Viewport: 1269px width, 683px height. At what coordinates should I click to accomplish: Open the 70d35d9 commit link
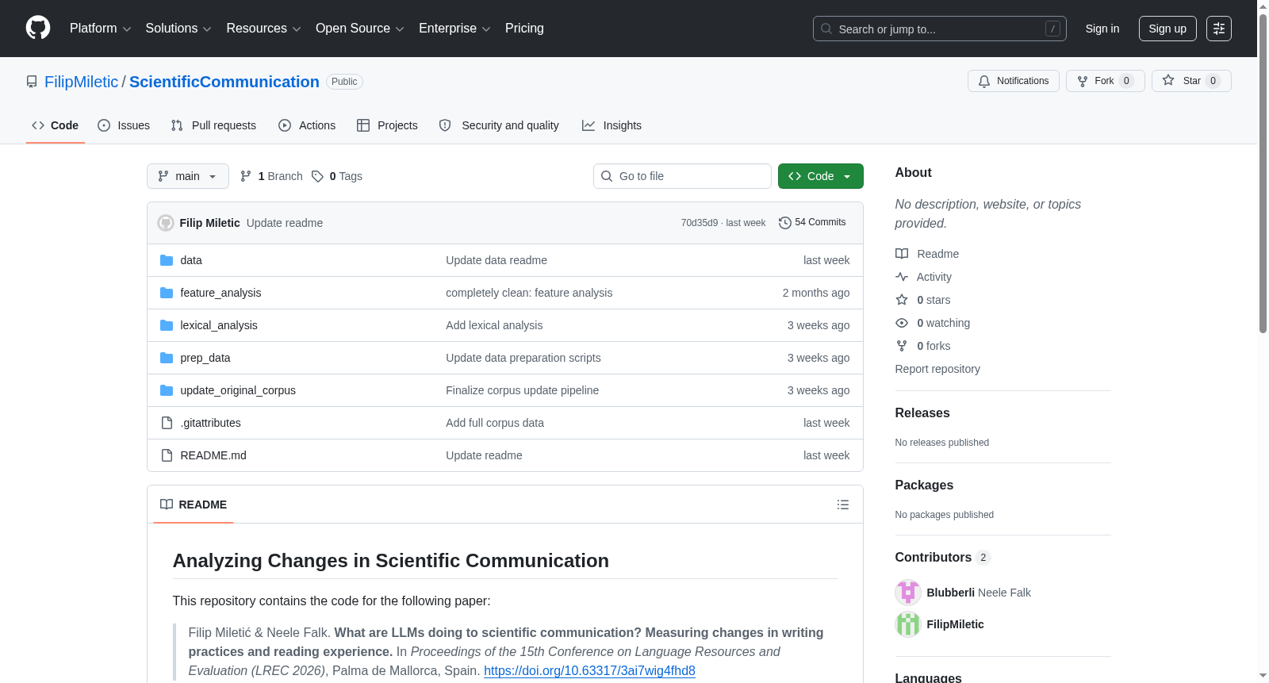(700, 223)
